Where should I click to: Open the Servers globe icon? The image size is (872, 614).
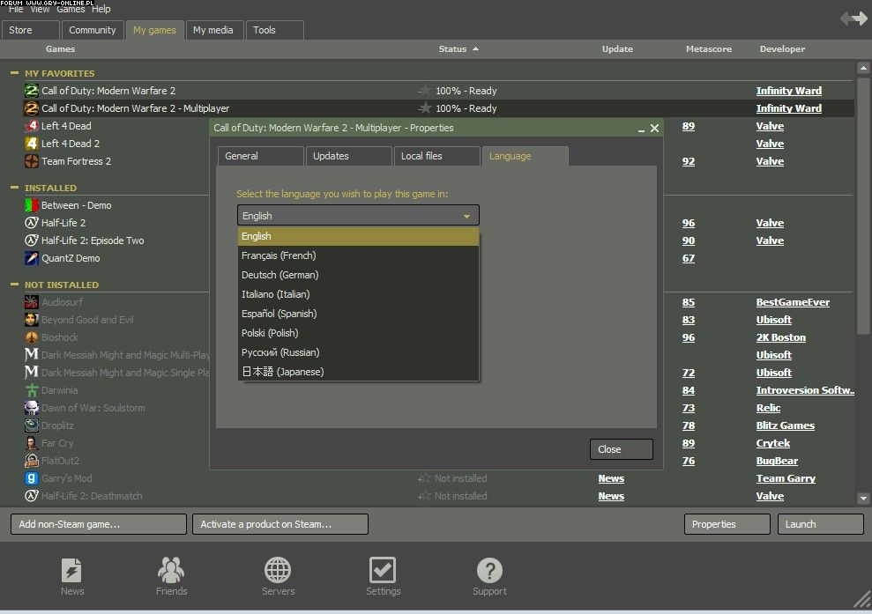[278, 570]
